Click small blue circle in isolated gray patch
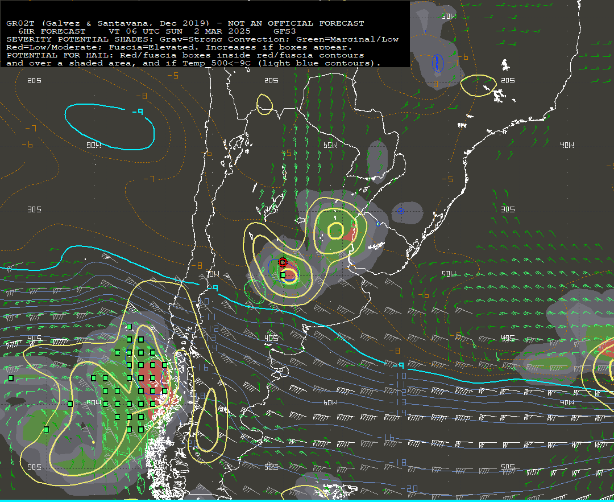The width and height of the screenshot is (614, 502). pos(400,211)
